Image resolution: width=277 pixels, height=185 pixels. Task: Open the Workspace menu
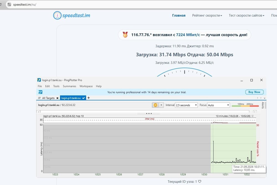86,86
